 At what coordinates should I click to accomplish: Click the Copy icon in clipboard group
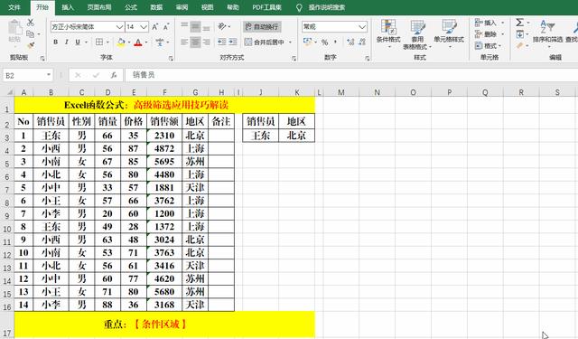[31, 34]
